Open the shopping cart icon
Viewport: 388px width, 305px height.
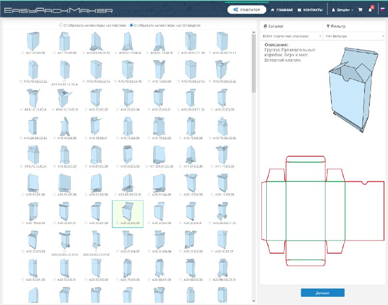coord(360,10)
